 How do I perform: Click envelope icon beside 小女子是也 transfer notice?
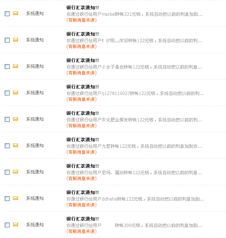(x=15, y=66)
